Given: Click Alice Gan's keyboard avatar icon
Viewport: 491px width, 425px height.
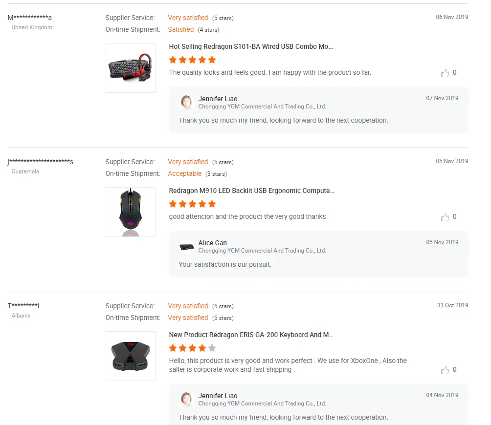Looking at the screenshot, I should point(186,247).
